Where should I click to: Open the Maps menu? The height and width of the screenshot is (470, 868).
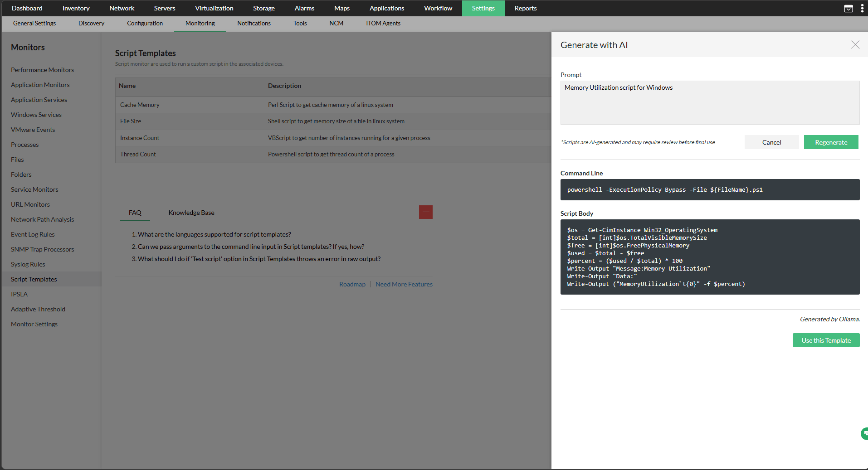tap(341, 8)
